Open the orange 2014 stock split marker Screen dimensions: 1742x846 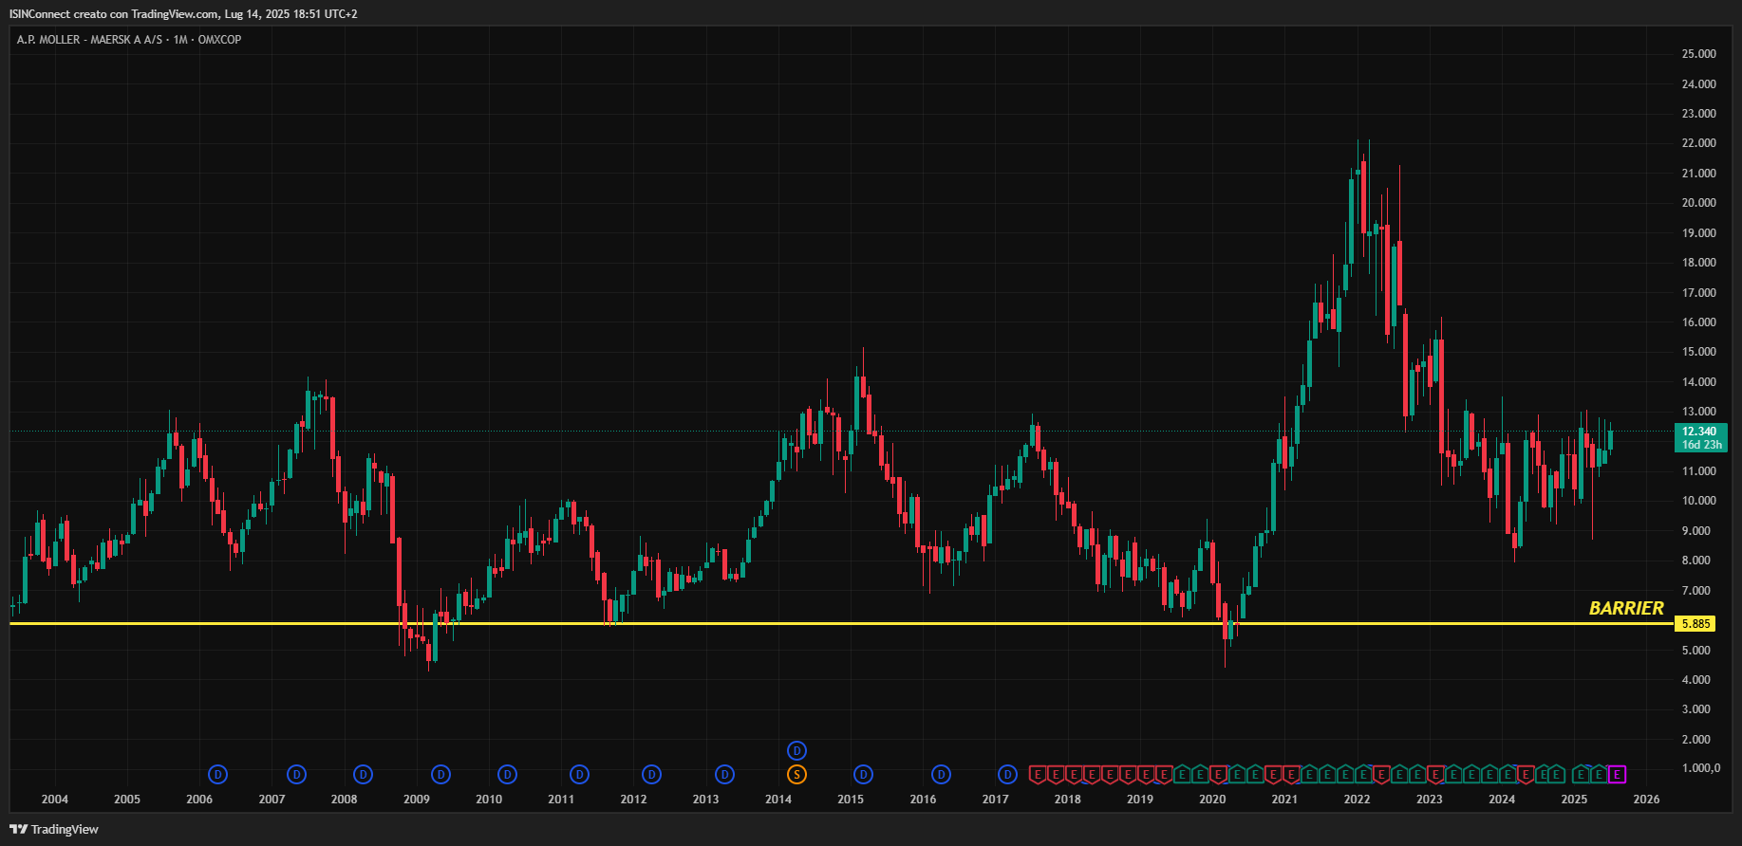797,775
